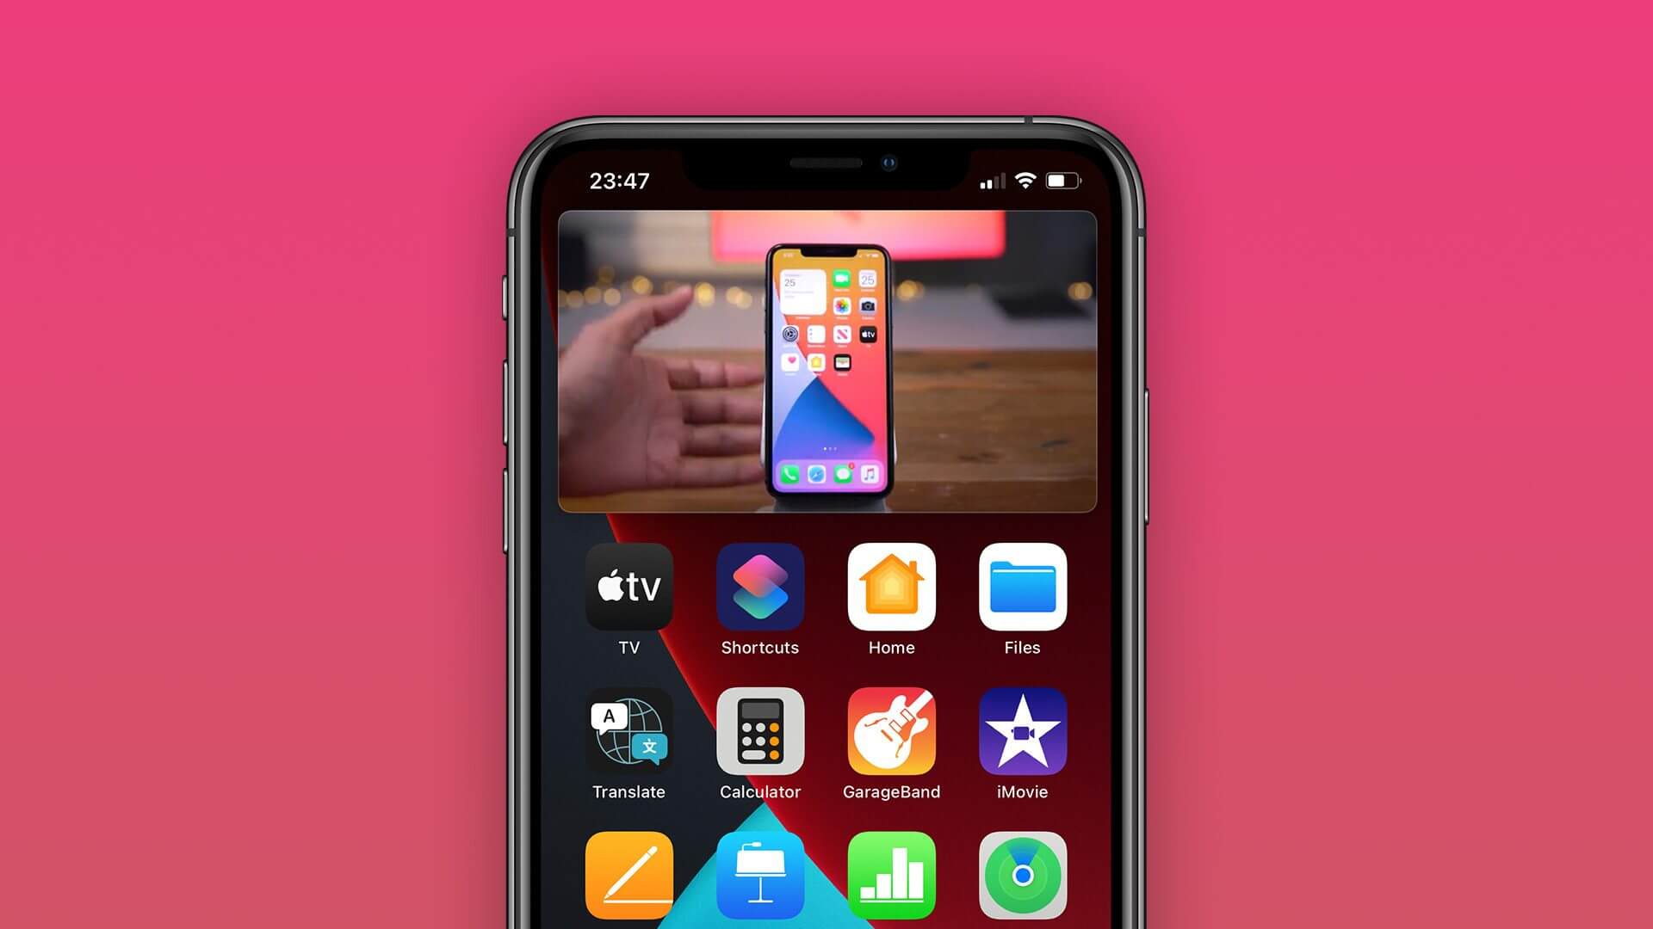Open the Shortcuts app
The height and width of the screenshot is (929, 1653).
[x=761, y=587]
